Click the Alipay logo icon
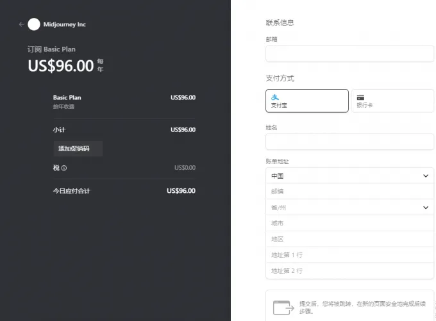436x321 pixels. click(x=274, y=96)
